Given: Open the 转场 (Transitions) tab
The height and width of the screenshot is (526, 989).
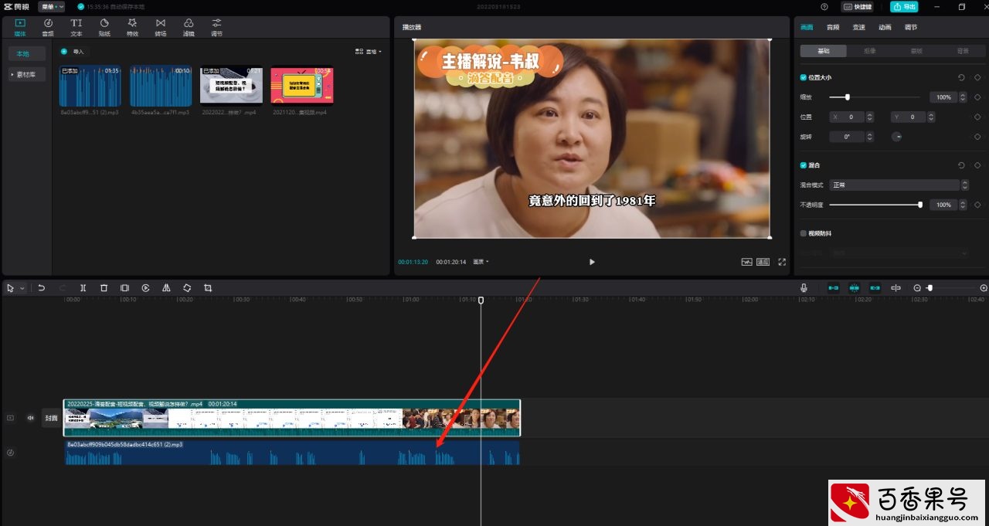Looking at the screenshot, I should point(160,28).
